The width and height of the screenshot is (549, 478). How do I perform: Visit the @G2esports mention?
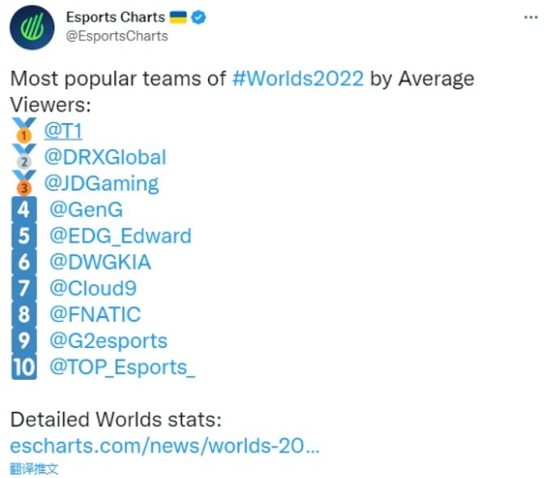[x=109, y=341]
